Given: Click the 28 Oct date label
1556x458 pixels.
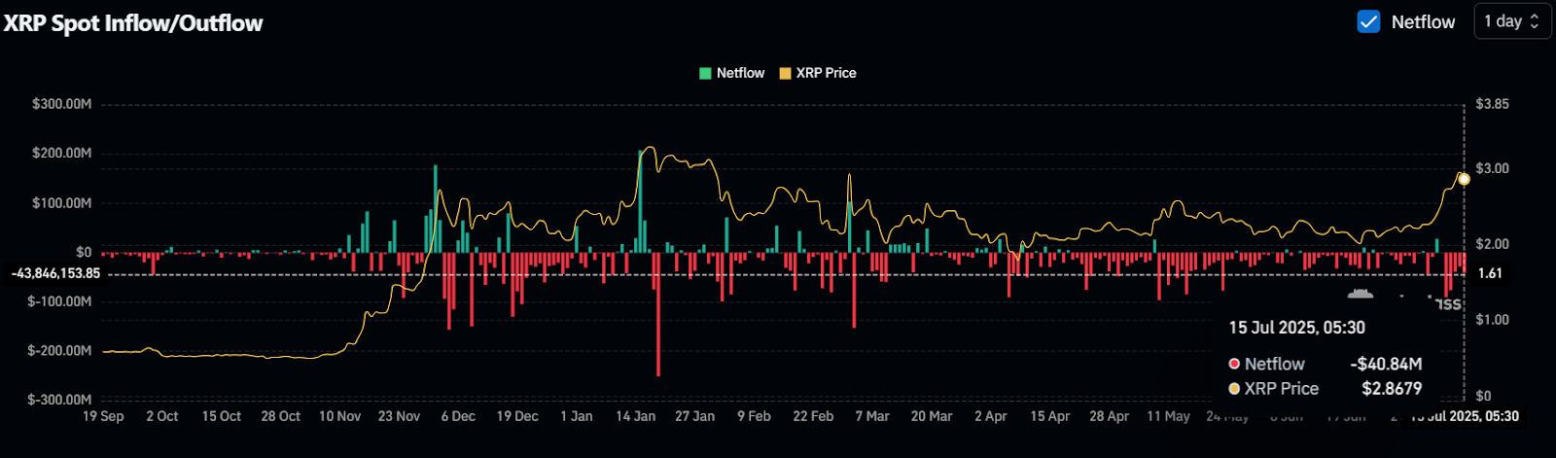Looking at the screenshot, I should tap(281, 416).
